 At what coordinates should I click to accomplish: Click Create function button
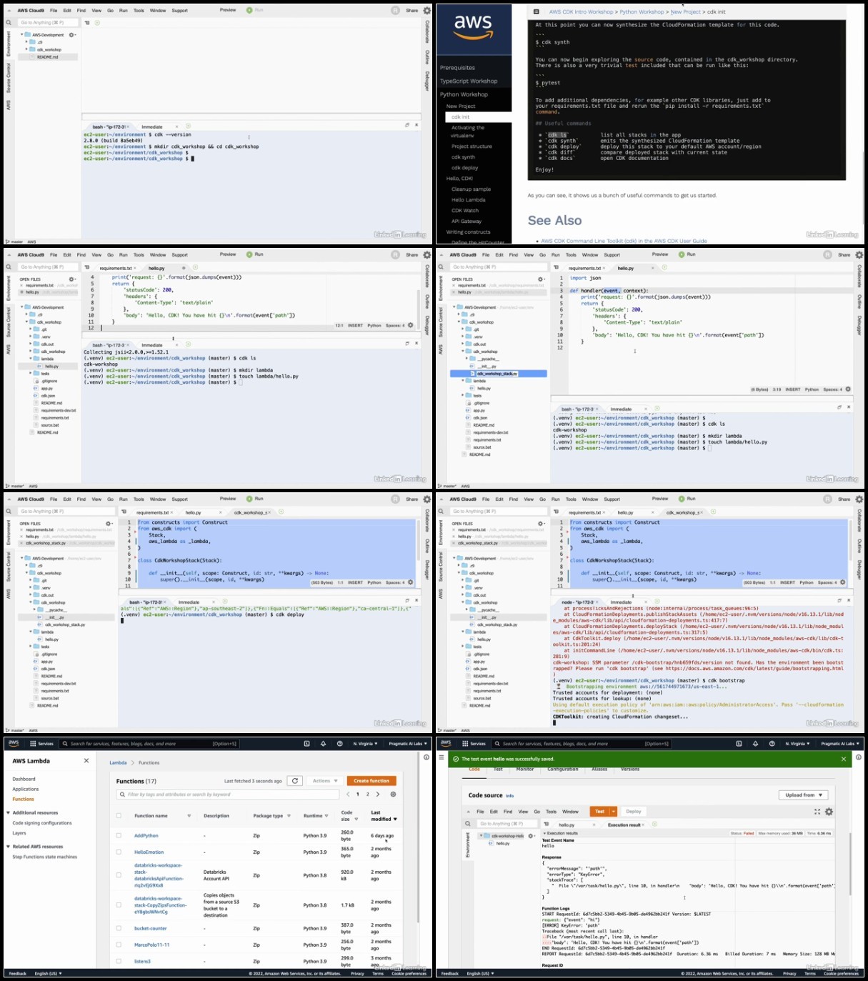371,781
